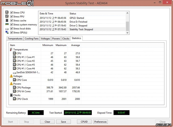Click the log scrollbar thumb
This screenshot has height=127, width=173.
[x=127, y=26]
